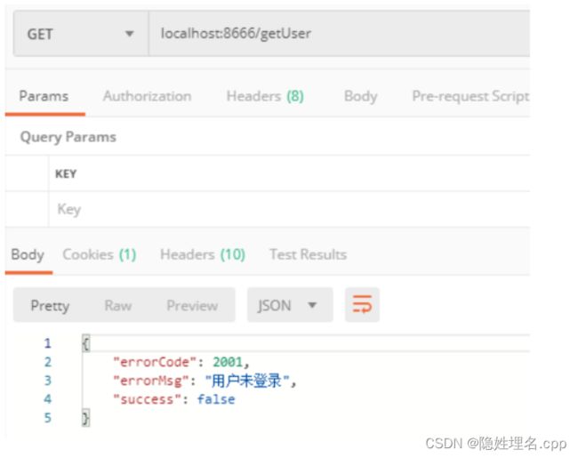
Task: Click the GET dropdown arrow
Action: pos(129,34)
